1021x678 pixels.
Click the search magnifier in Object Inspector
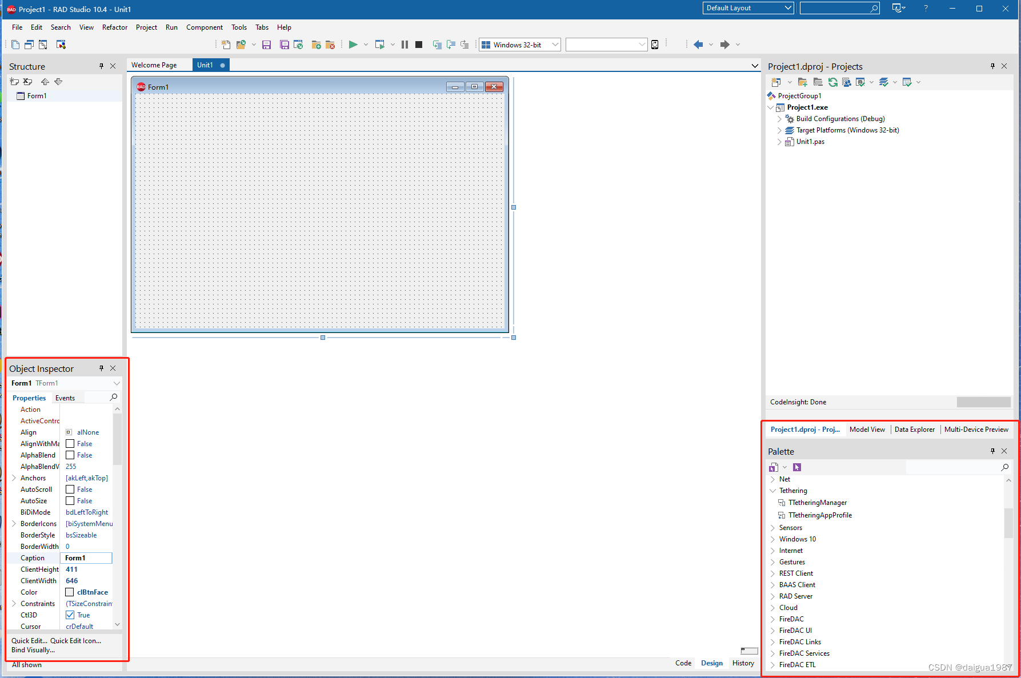[114, 397]
